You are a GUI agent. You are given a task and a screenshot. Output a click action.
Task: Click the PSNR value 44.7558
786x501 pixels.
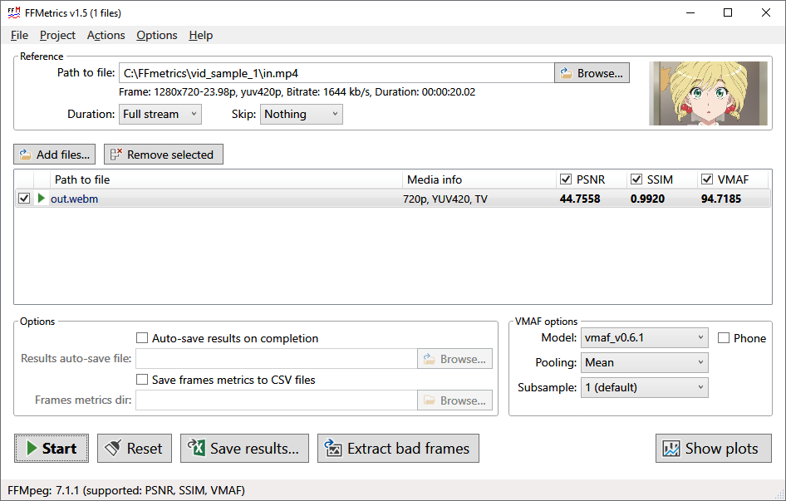(580, 199)
